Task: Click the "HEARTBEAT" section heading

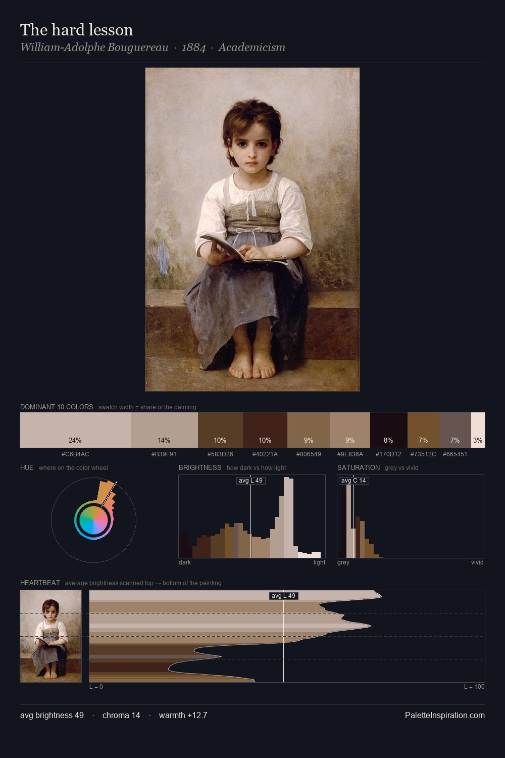Action: tap(40, 583)
